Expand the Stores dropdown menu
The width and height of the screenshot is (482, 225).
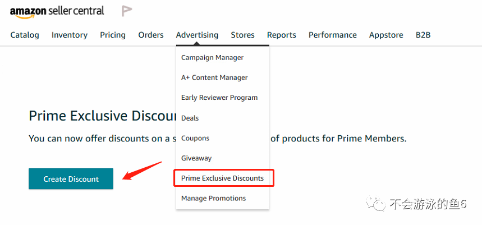pyautogui.click(x=242, y=35)
